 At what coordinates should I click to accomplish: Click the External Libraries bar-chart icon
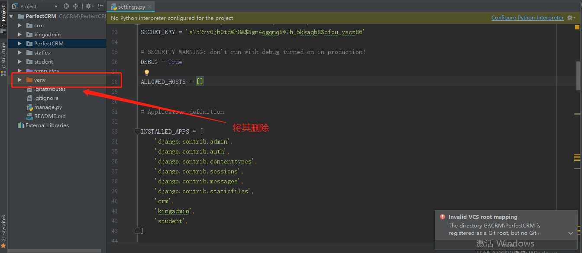(x=20, y=125)
